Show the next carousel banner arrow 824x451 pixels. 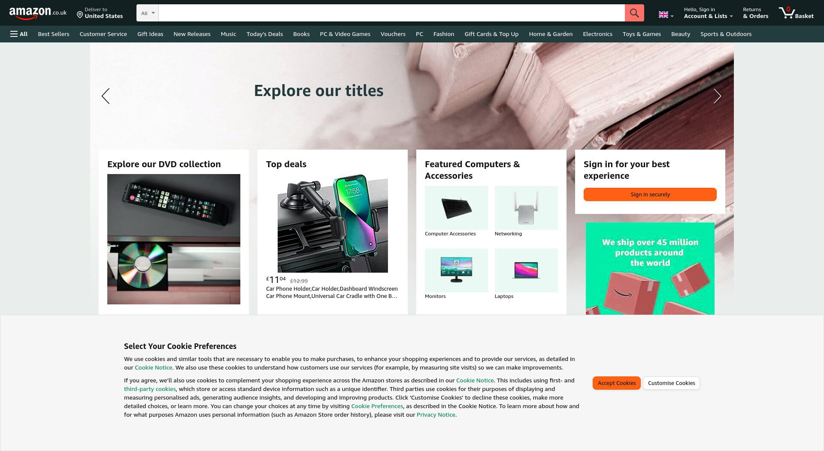[x=717, y=96]
